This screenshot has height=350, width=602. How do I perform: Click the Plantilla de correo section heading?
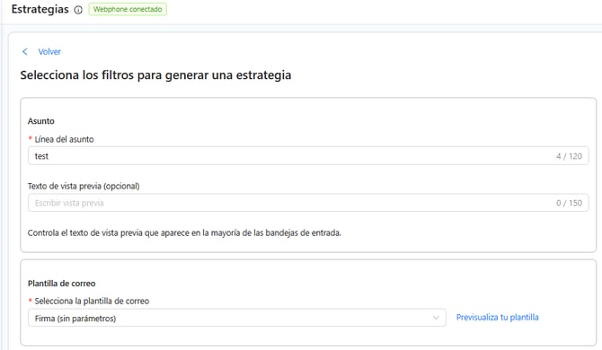point(61,284)
